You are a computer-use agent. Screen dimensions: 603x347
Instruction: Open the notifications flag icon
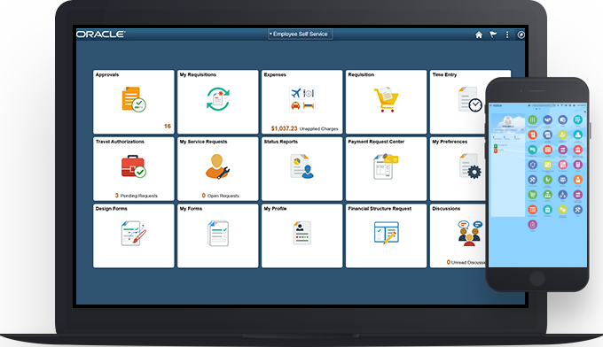(493, 35)
